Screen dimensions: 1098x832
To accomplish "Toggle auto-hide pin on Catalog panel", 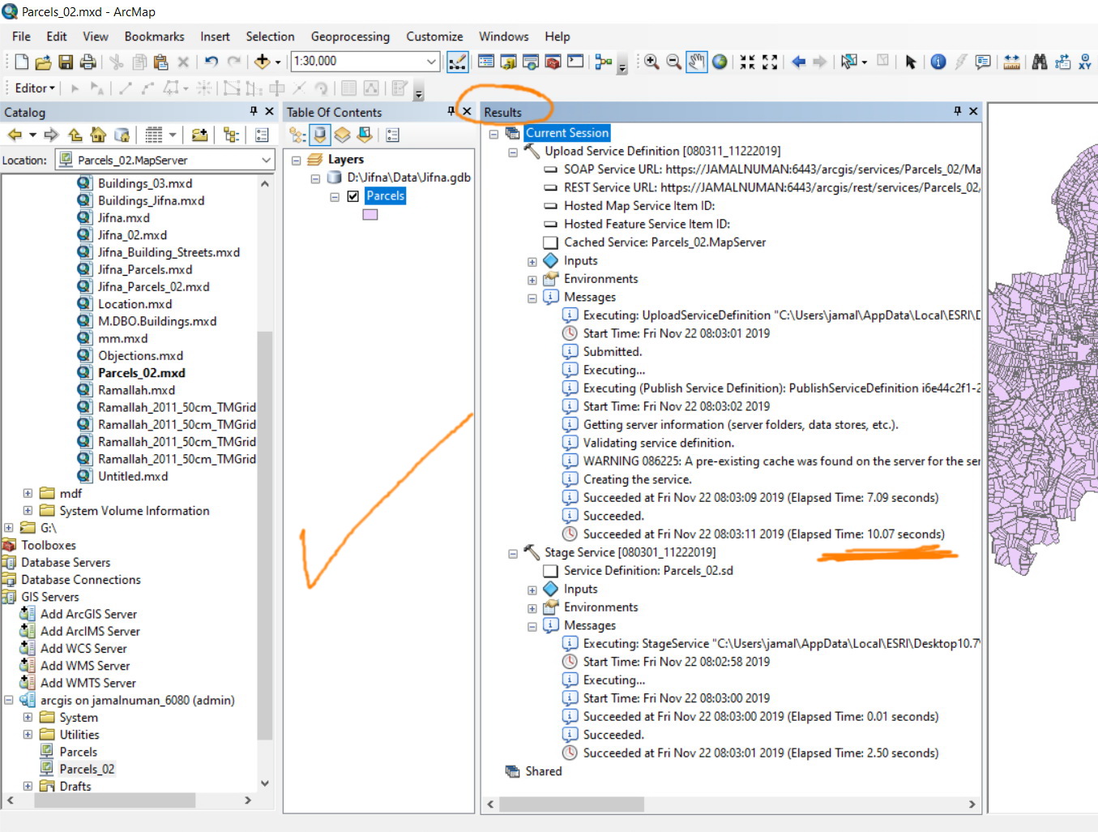I will click(254, 111).
